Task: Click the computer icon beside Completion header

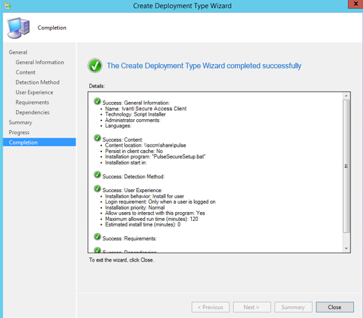Action: click(19, 28)
